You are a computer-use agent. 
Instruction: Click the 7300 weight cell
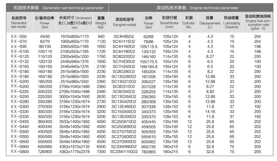coord(101,152)
